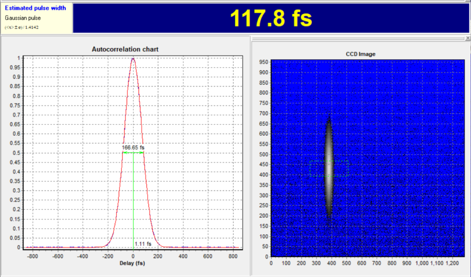The image size is (471, 277).
Task: Click the pulse width formula text with 1.4142
Action: click(x=22, y=27)
